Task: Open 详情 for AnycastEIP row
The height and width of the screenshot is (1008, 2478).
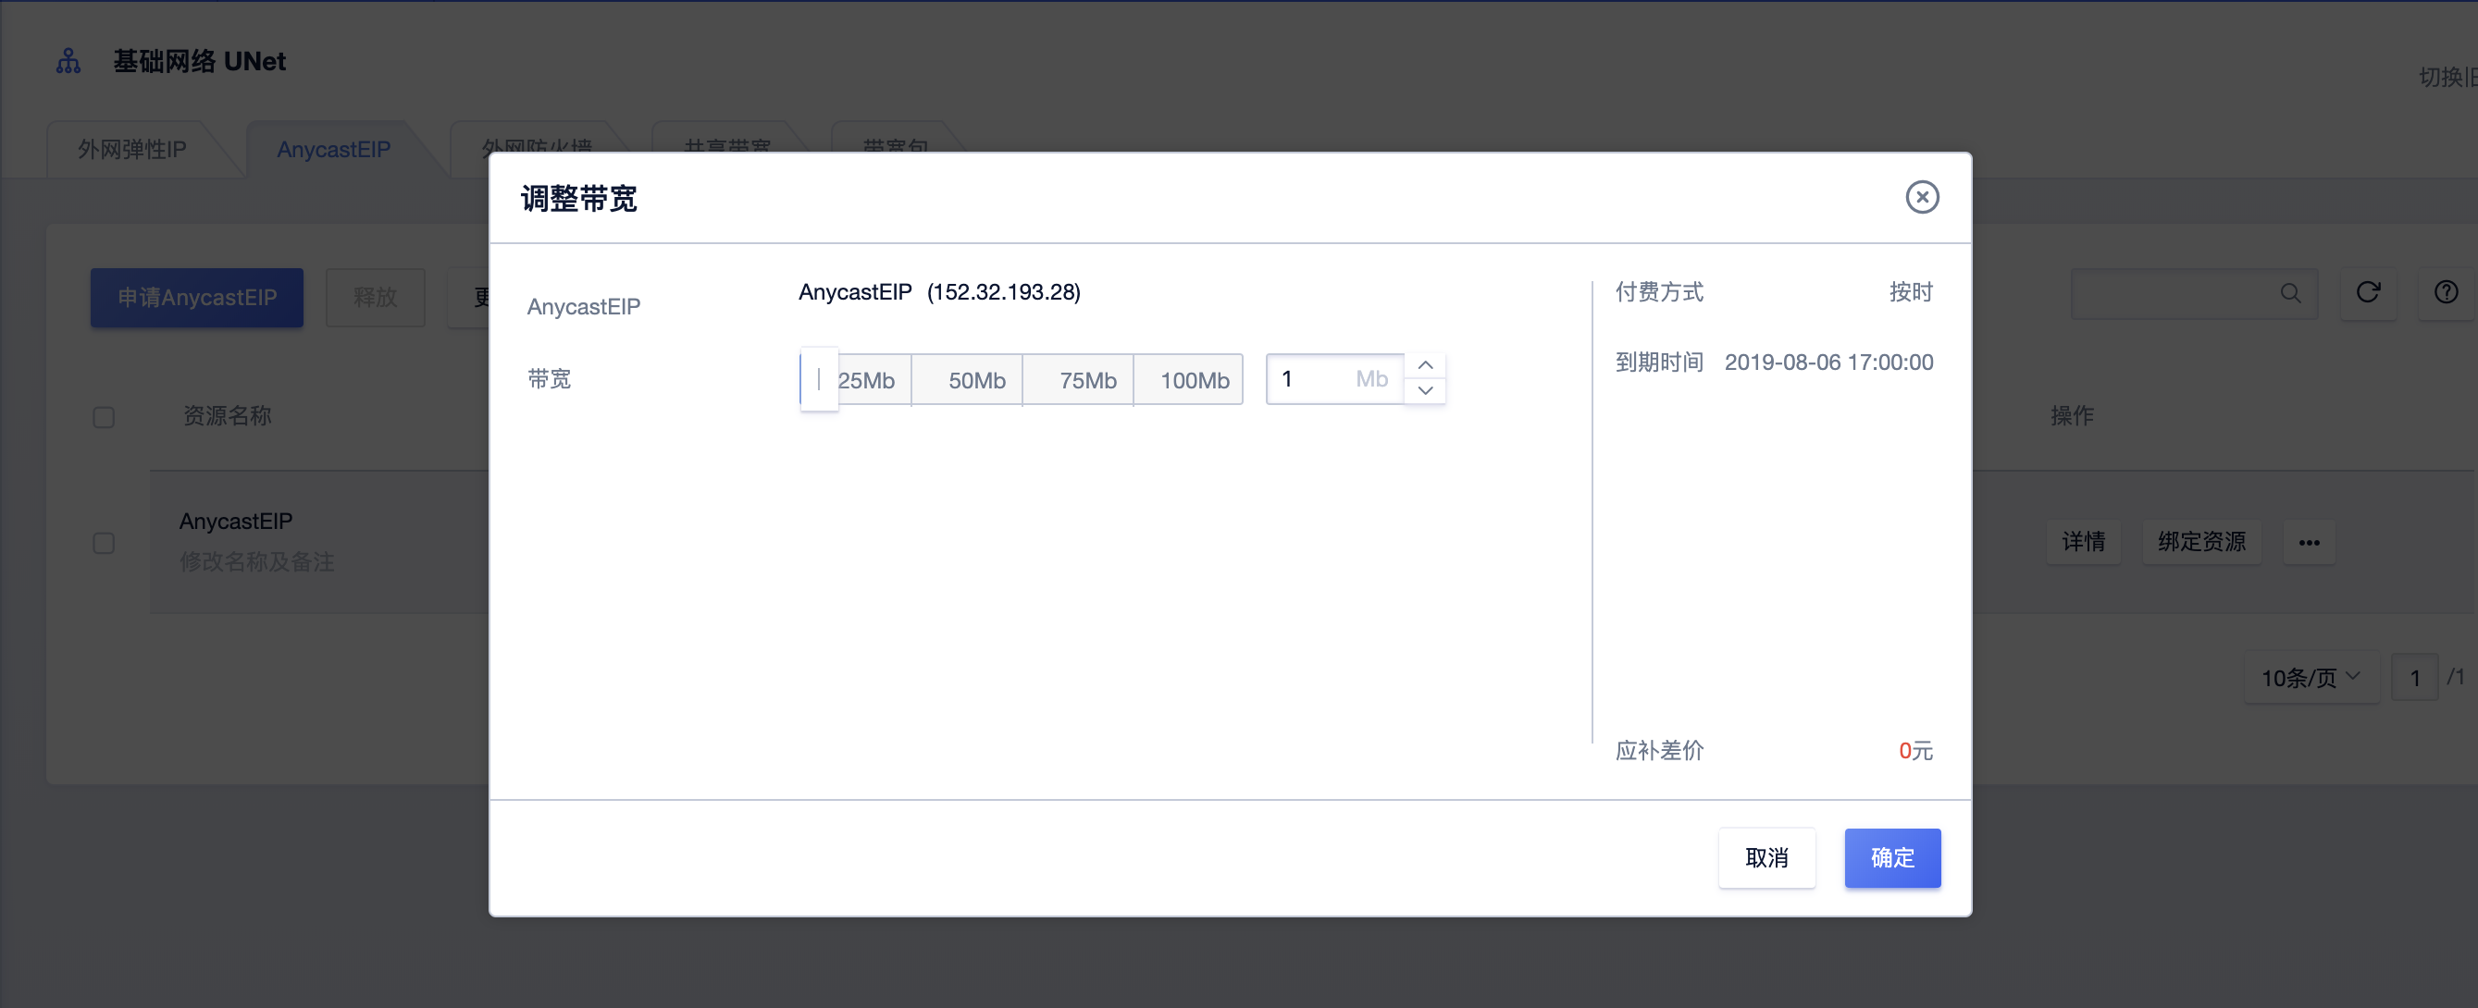Action: coord(2083,543)
